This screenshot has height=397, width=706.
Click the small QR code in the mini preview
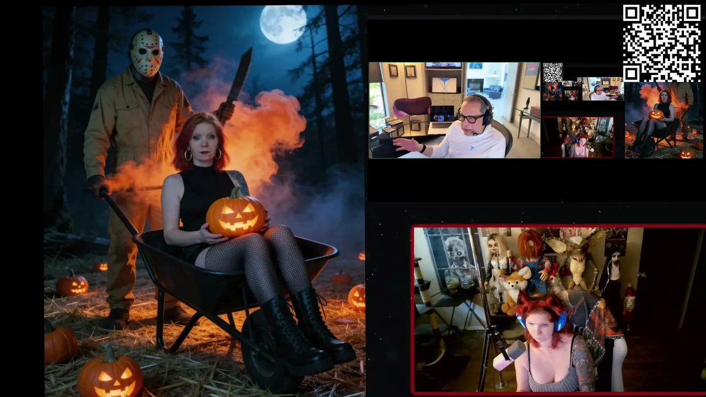click(552, 72)
